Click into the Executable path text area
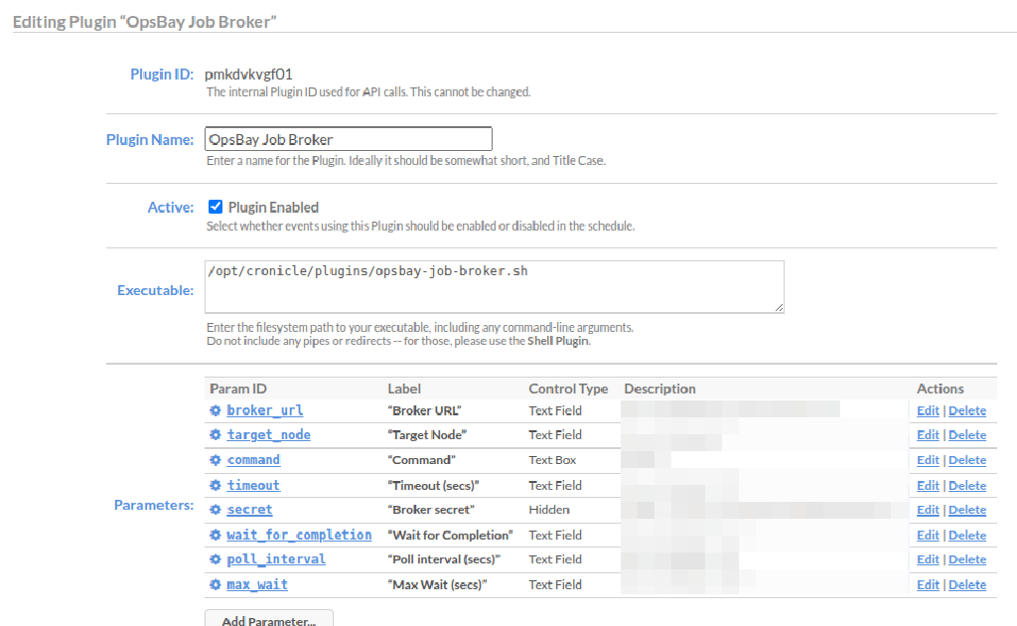The image size is (1017, 626). pyautogui.click(x=494, y=287)
